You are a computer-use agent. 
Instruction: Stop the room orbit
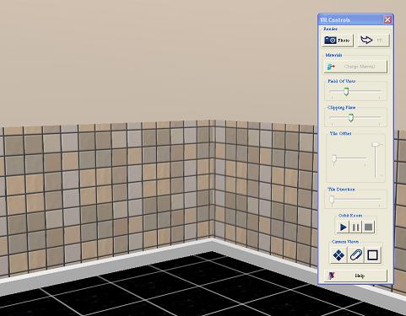click(x=368, y=227)
